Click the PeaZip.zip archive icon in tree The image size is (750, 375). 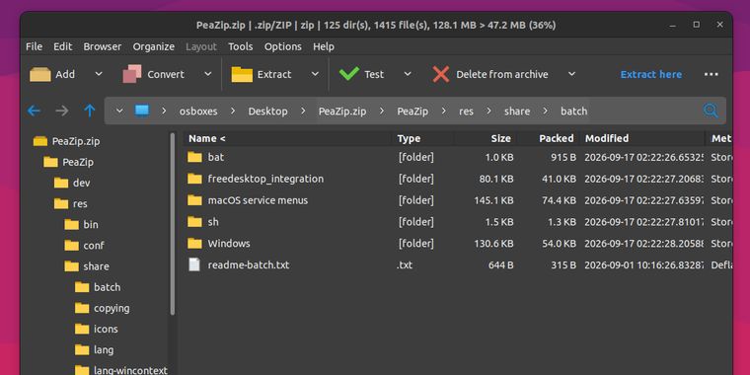pos(40,141)
